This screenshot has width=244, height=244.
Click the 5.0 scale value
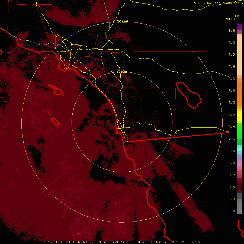232,103
